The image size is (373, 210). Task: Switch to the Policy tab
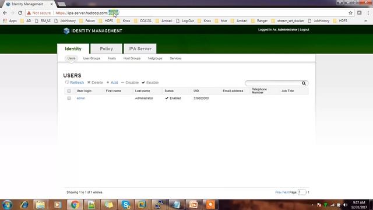106,48
